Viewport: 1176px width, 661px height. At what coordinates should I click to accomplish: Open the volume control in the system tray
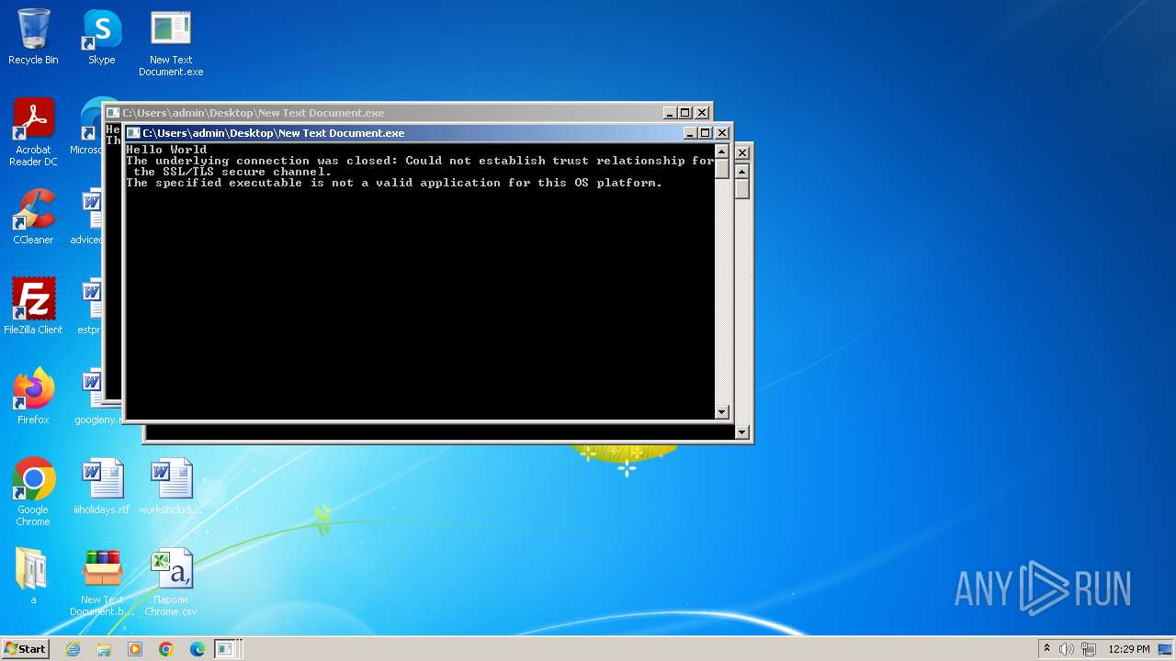click(x=1067, y=649)
